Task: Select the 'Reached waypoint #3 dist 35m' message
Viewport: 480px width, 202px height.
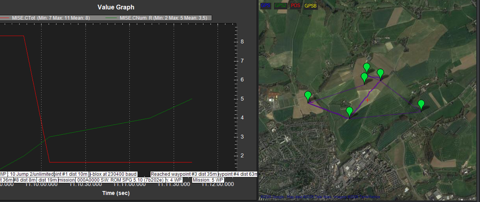Action: [x=183, y=174]
